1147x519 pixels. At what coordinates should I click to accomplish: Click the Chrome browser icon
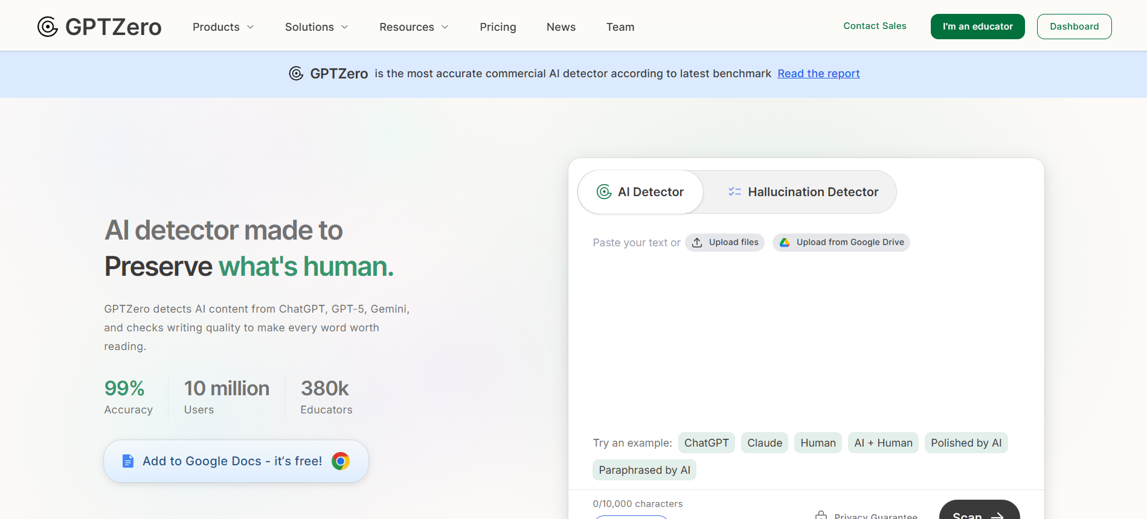click(341, 461)
